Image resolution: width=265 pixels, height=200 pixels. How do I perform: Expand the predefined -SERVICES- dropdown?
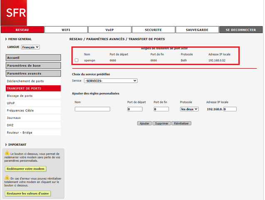pos(110,81)
